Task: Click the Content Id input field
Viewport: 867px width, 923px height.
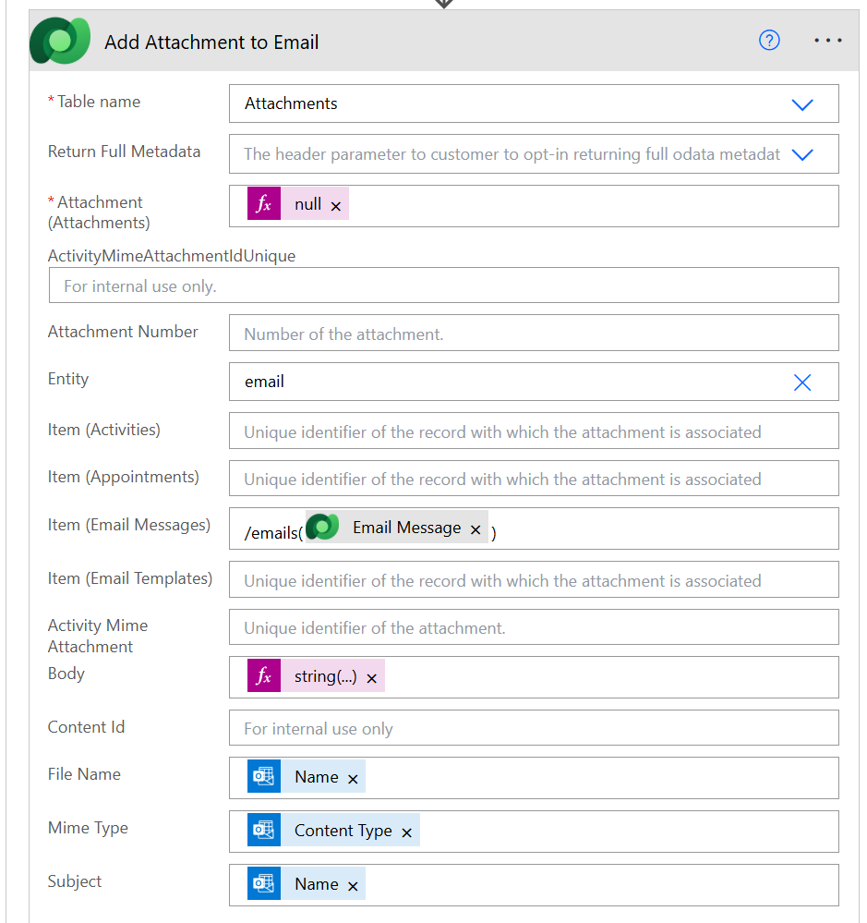Action: tap(533, 728)
